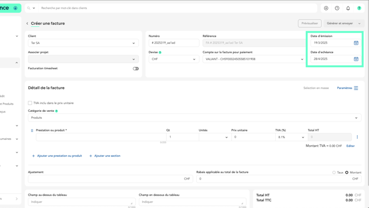Click Sélection en masse
The height and width of the screenshot is (208, 369).
(x=316, y=88)
